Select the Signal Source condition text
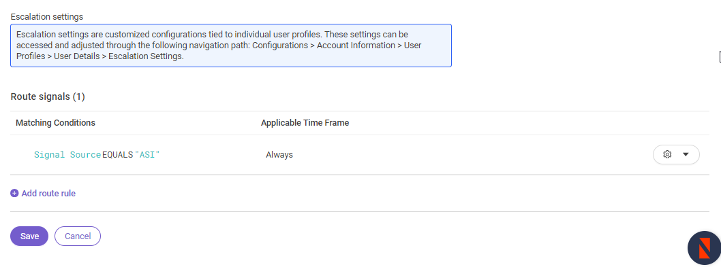 click(x=67, y=155)
